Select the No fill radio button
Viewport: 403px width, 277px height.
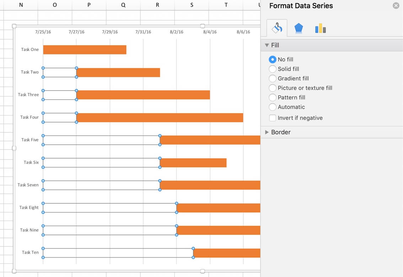(272, 59)
